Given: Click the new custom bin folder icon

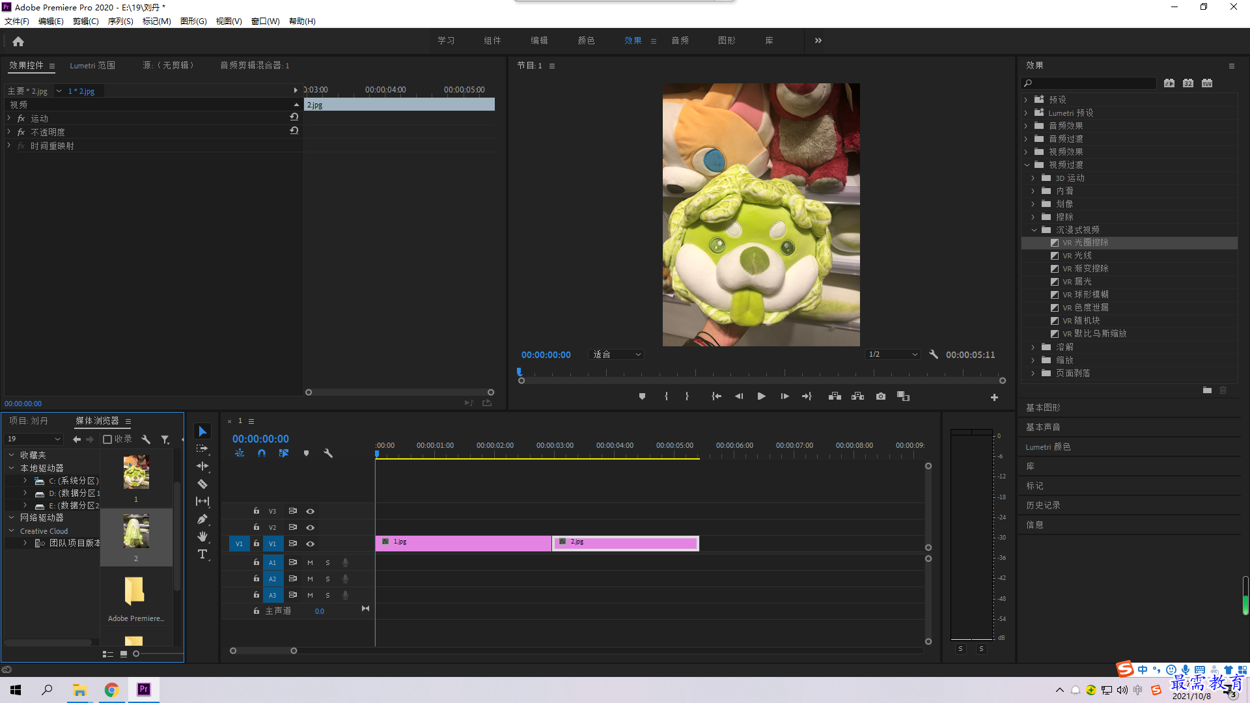Looking at the screenshot, I should click(x=1207, y=390).
